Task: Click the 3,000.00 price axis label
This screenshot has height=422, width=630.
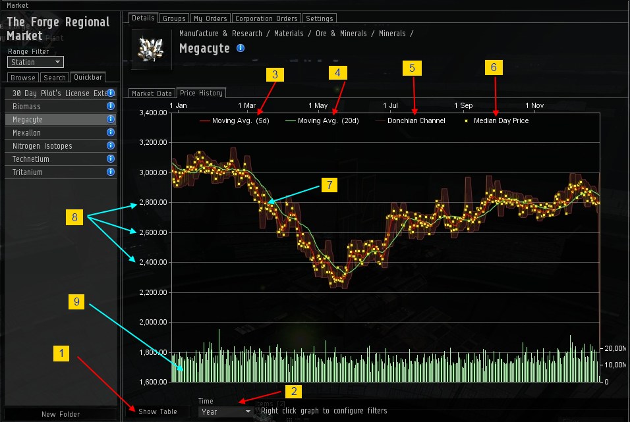Action: tap(153, 172)
